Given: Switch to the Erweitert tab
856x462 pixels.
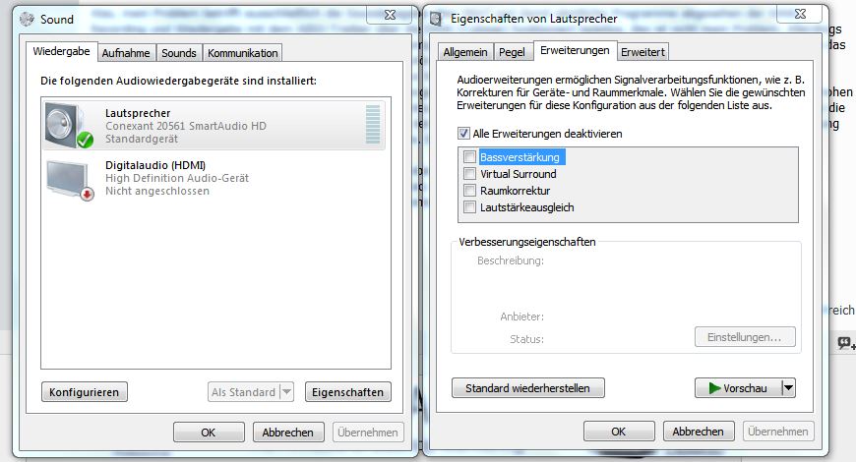Looking at the screenshot, I should pyautogui.click(x=642, y=52).
